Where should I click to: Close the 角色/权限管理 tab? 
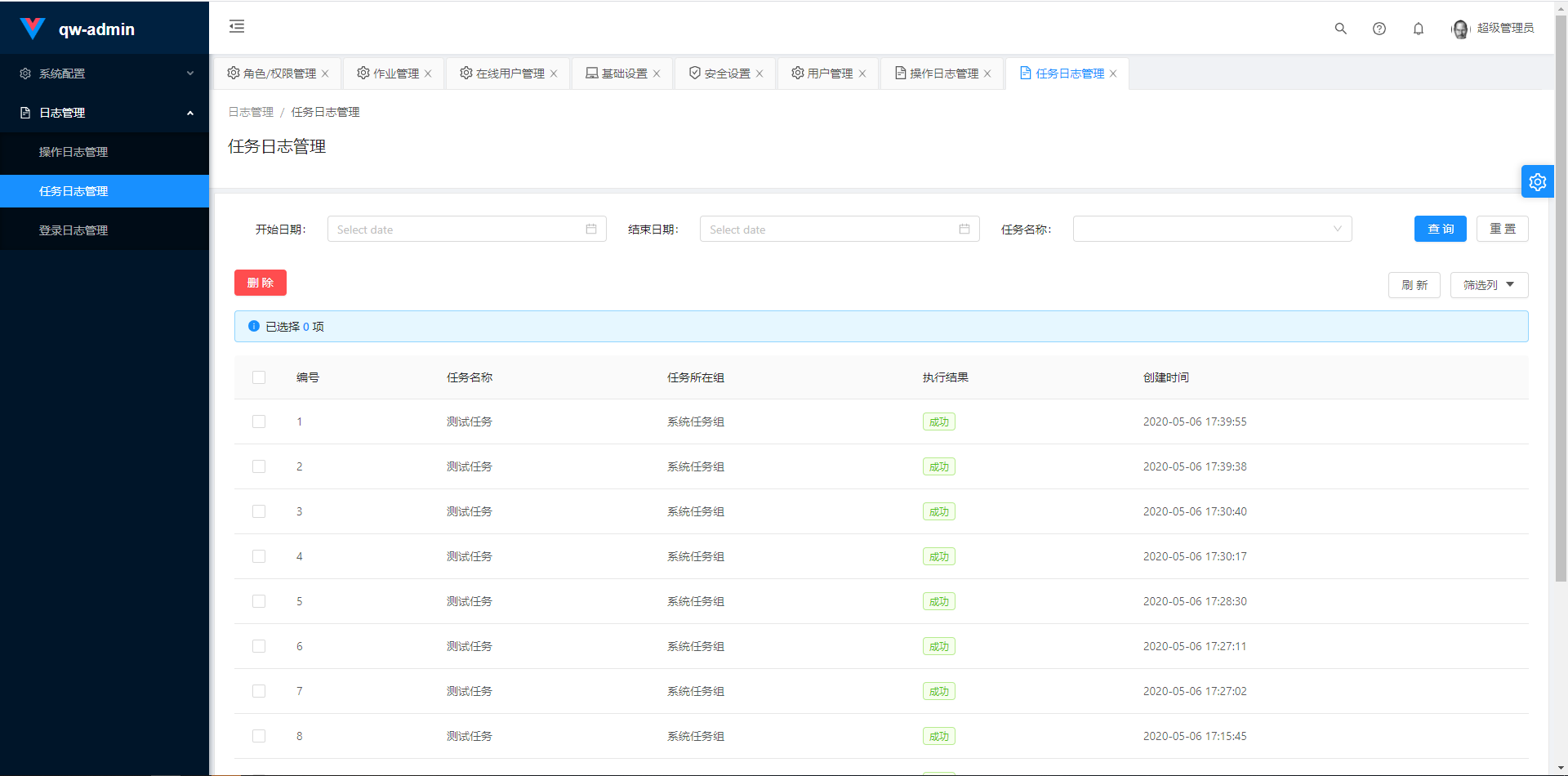[325, 74]
